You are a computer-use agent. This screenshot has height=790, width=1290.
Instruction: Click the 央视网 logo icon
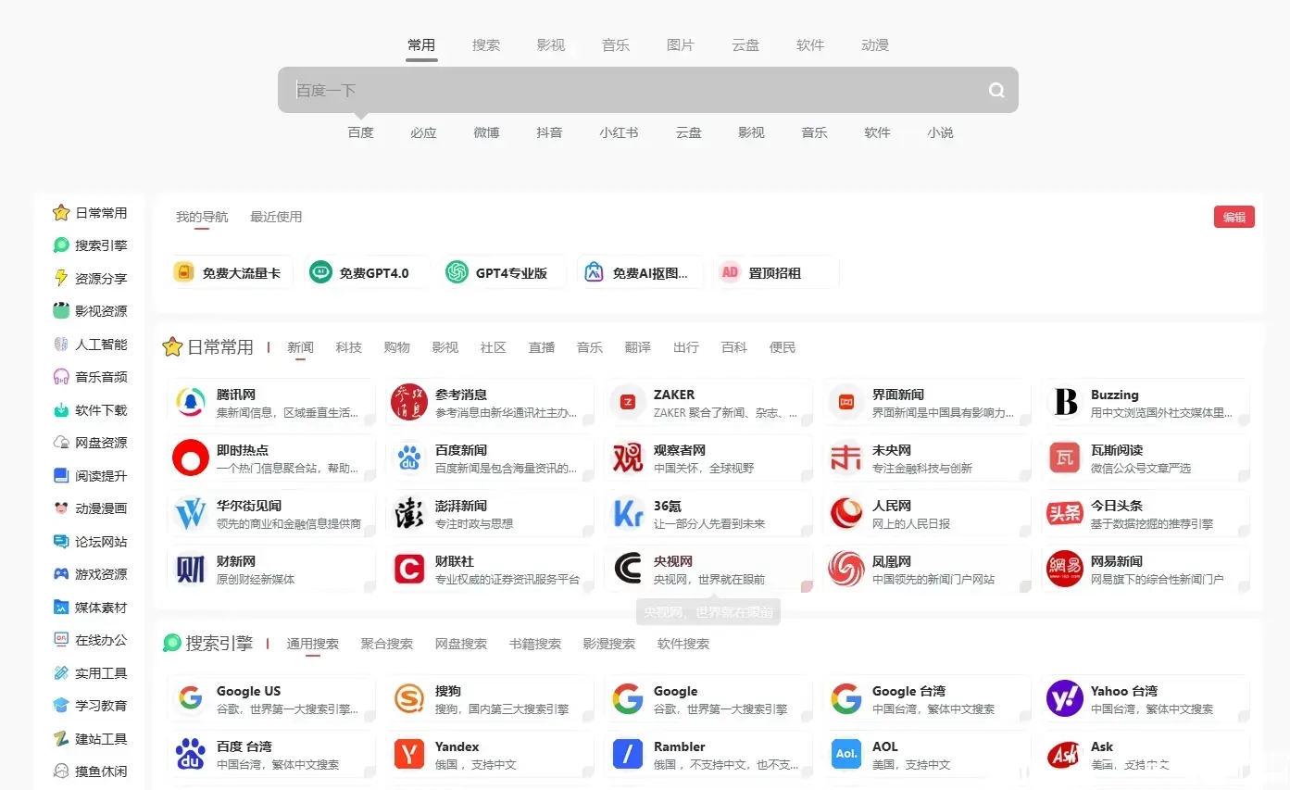(x=628, y=570)
